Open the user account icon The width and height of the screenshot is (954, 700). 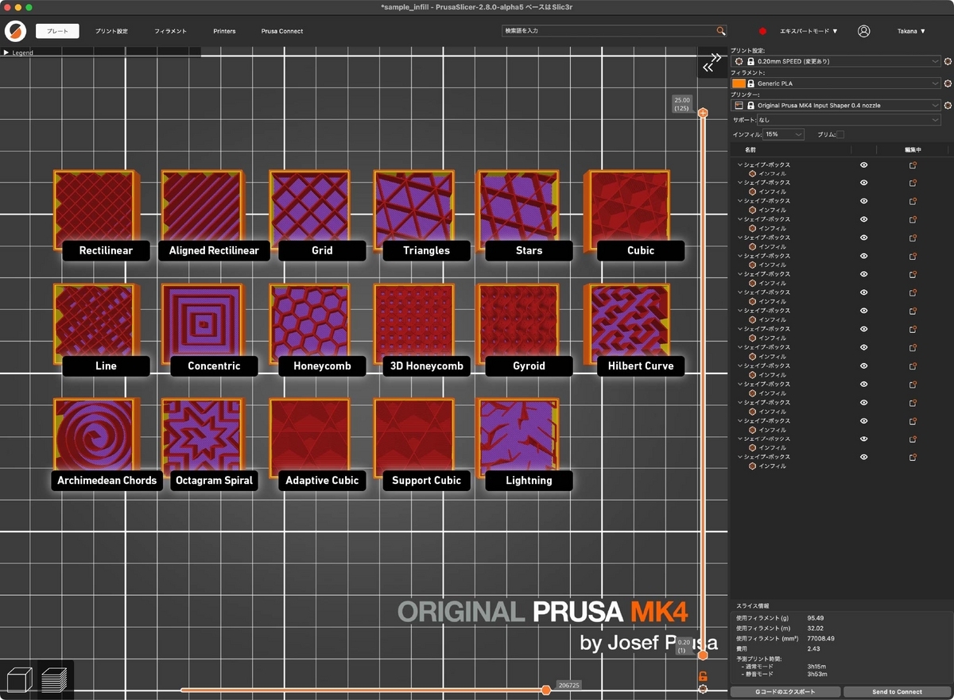[x=863, y=31]
